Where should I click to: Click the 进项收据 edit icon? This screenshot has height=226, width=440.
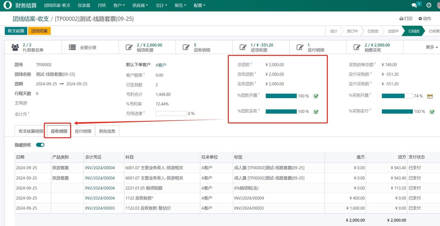[243, 47]
